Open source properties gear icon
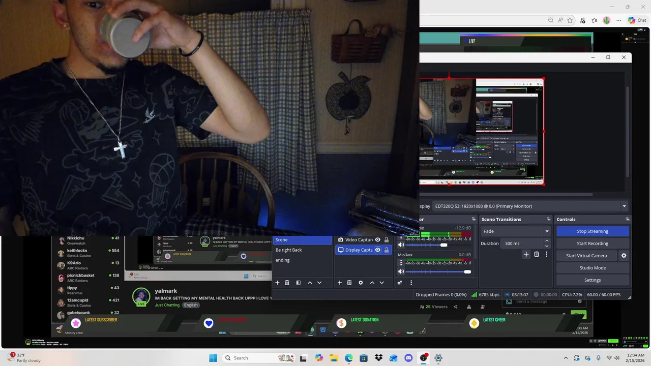The width and height of the screenshot is (651, 366). 361,283
